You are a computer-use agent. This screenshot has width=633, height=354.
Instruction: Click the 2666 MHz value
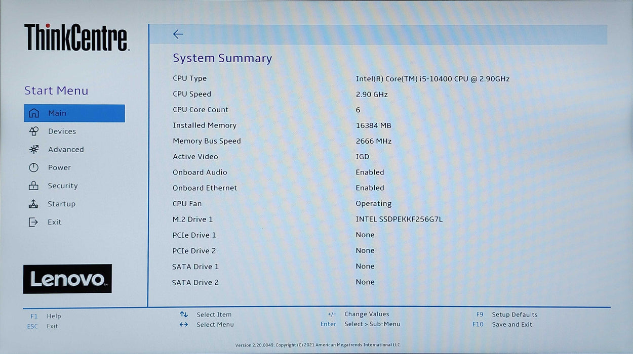click(374, 141)
